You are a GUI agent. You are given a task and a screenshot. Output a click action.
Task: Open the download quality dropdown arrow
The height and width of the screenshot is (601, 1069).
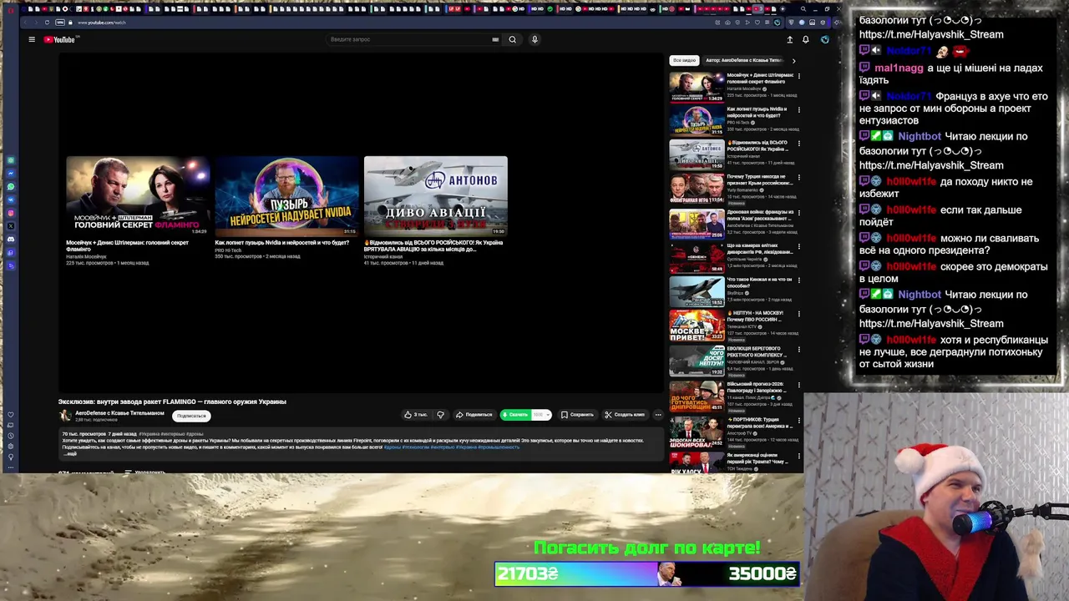pos(547,415)
